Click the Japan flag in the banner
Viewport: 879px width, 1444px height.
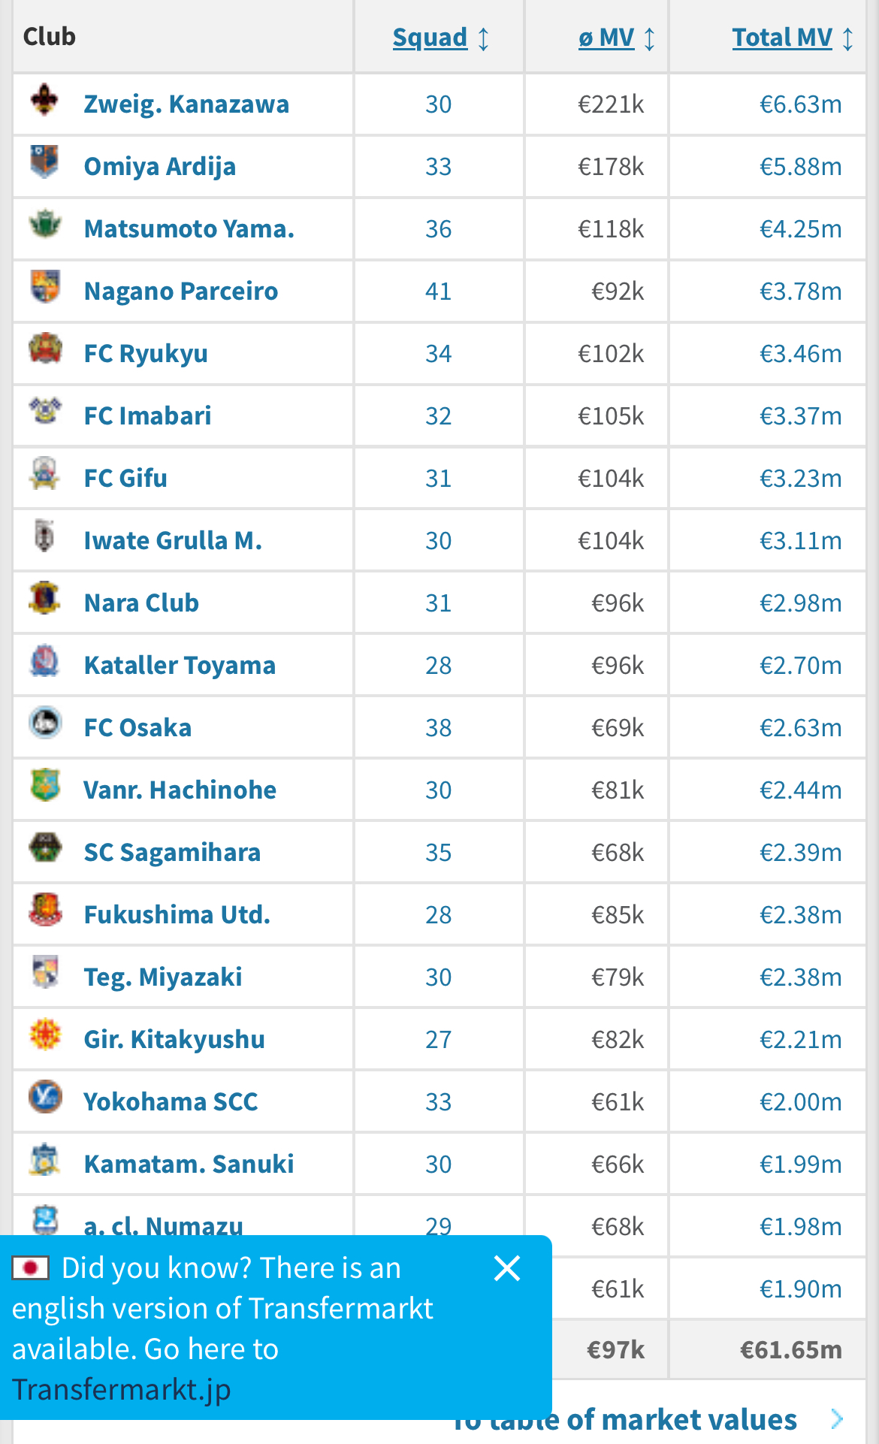pyautogui.click(x=31, y=1269)
